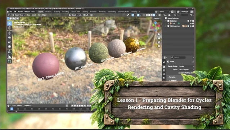Open the Scene properties tab icon
This screenshot has width=230, height=130.
[164, 78]
